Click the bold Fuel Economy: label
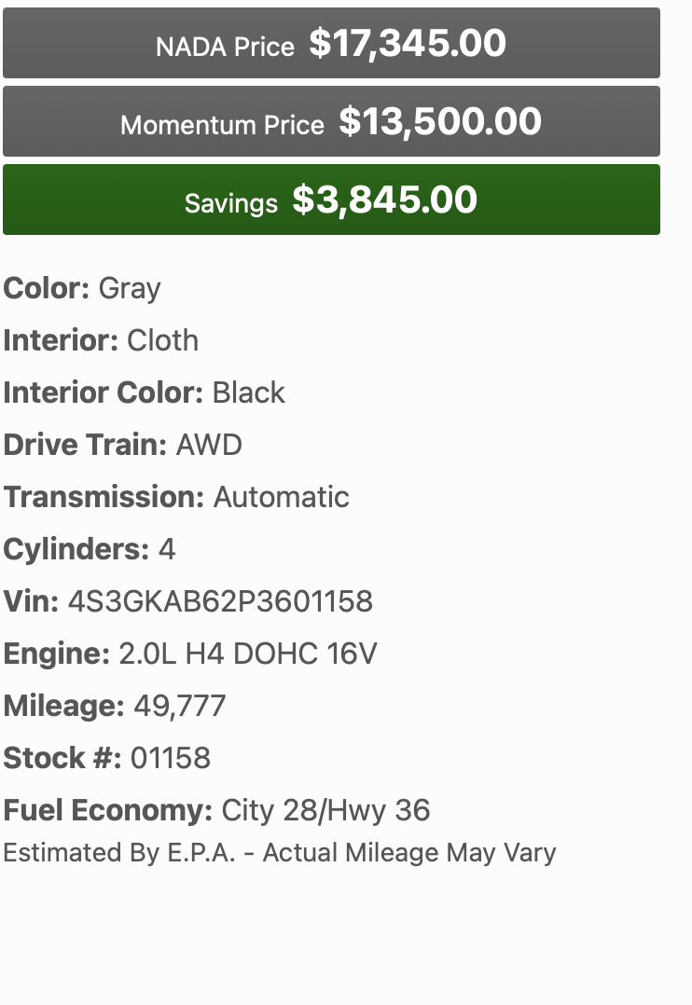The height and width of the screenshot is (1005, 692). (108, 811)
